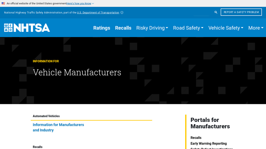The height and width of the screenshot is (149, 266).
Task: Click Report a Safety Problem button
Action: pos(241,12)
